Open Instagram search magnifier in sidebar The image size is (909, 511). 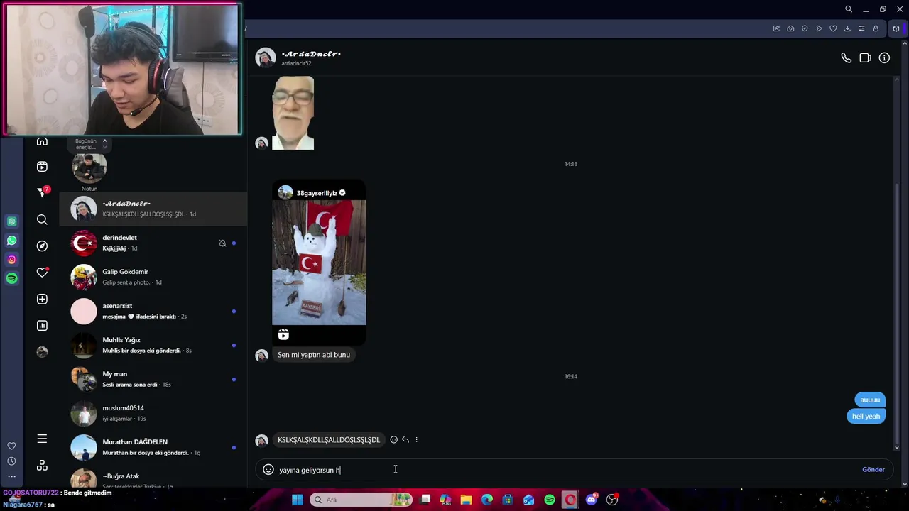42,219
